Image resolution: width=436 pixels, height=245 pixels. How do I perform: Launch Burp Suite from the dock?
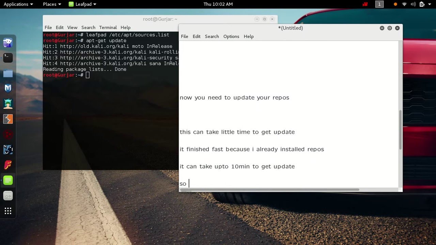point(8,119)
